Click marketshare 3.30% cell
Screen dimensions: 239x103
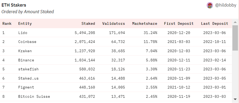tap(151, 69)
